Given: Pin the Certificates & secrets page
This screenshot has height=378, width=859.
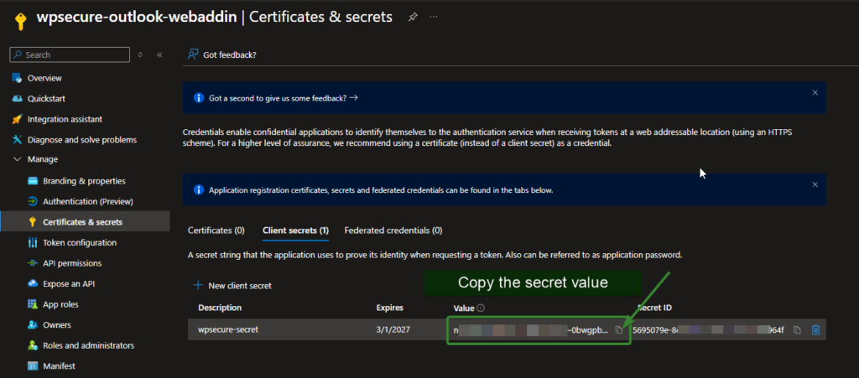Looking at the screenshot, I should 412,17.
